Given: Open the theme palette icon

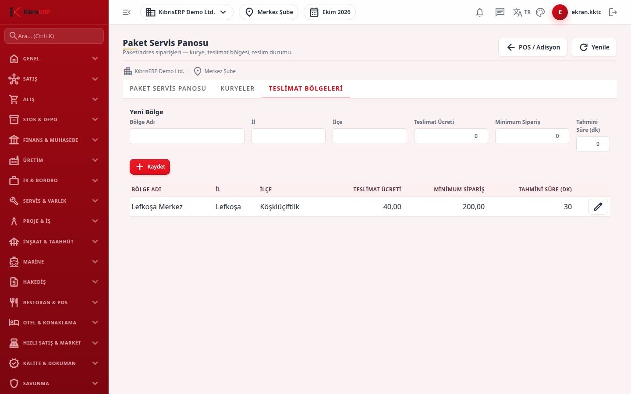Looking at the screenshot, I should click(x=540, y=12).
